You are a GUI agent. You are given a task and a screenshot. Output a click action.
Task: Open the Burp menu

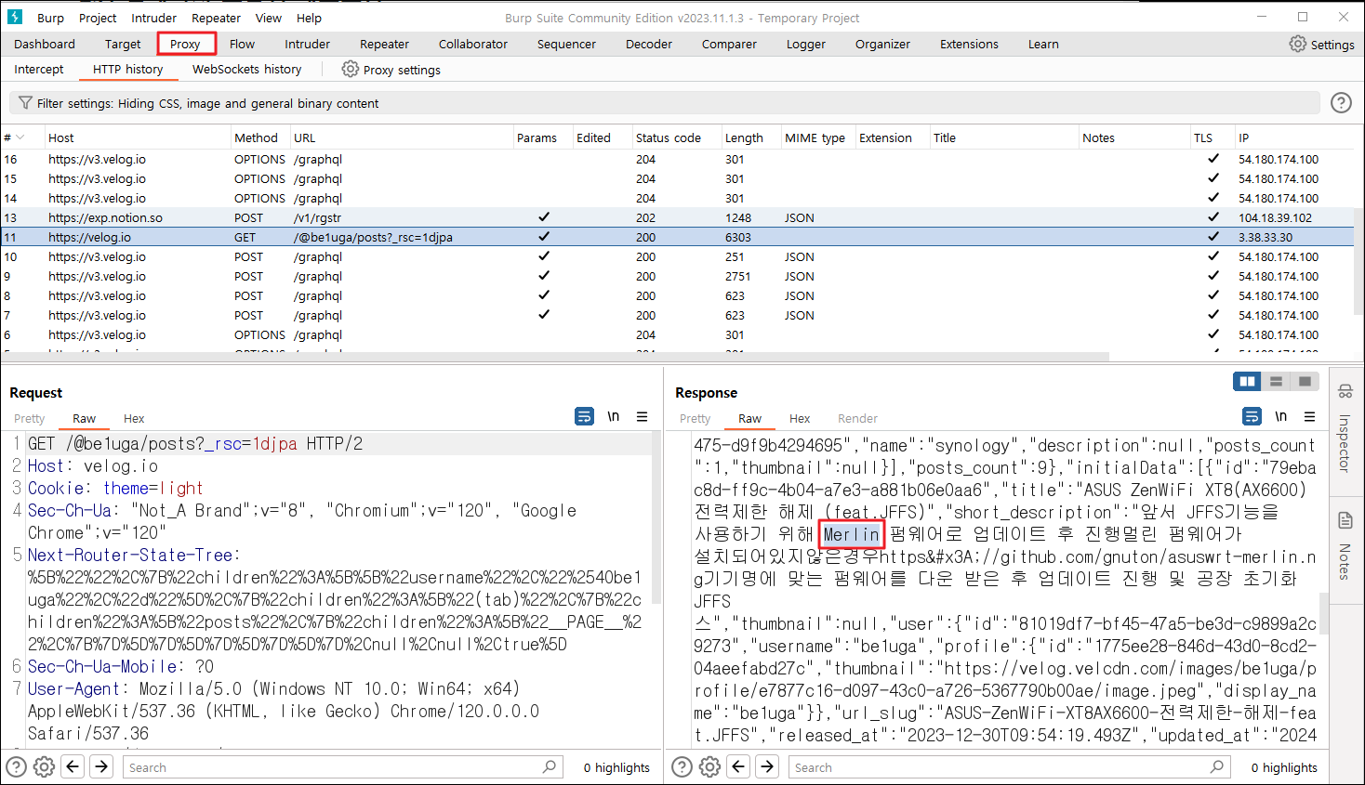pyautogui.click(x=50, y=18)
